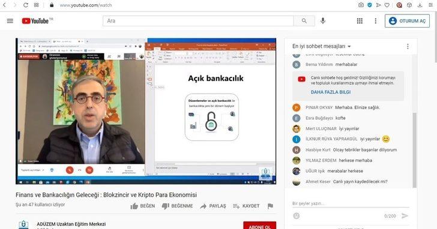This screenshot has width=437, height=229.
Task: Take a snapshot with browser camera icon
Action: (x=361, y=5)
